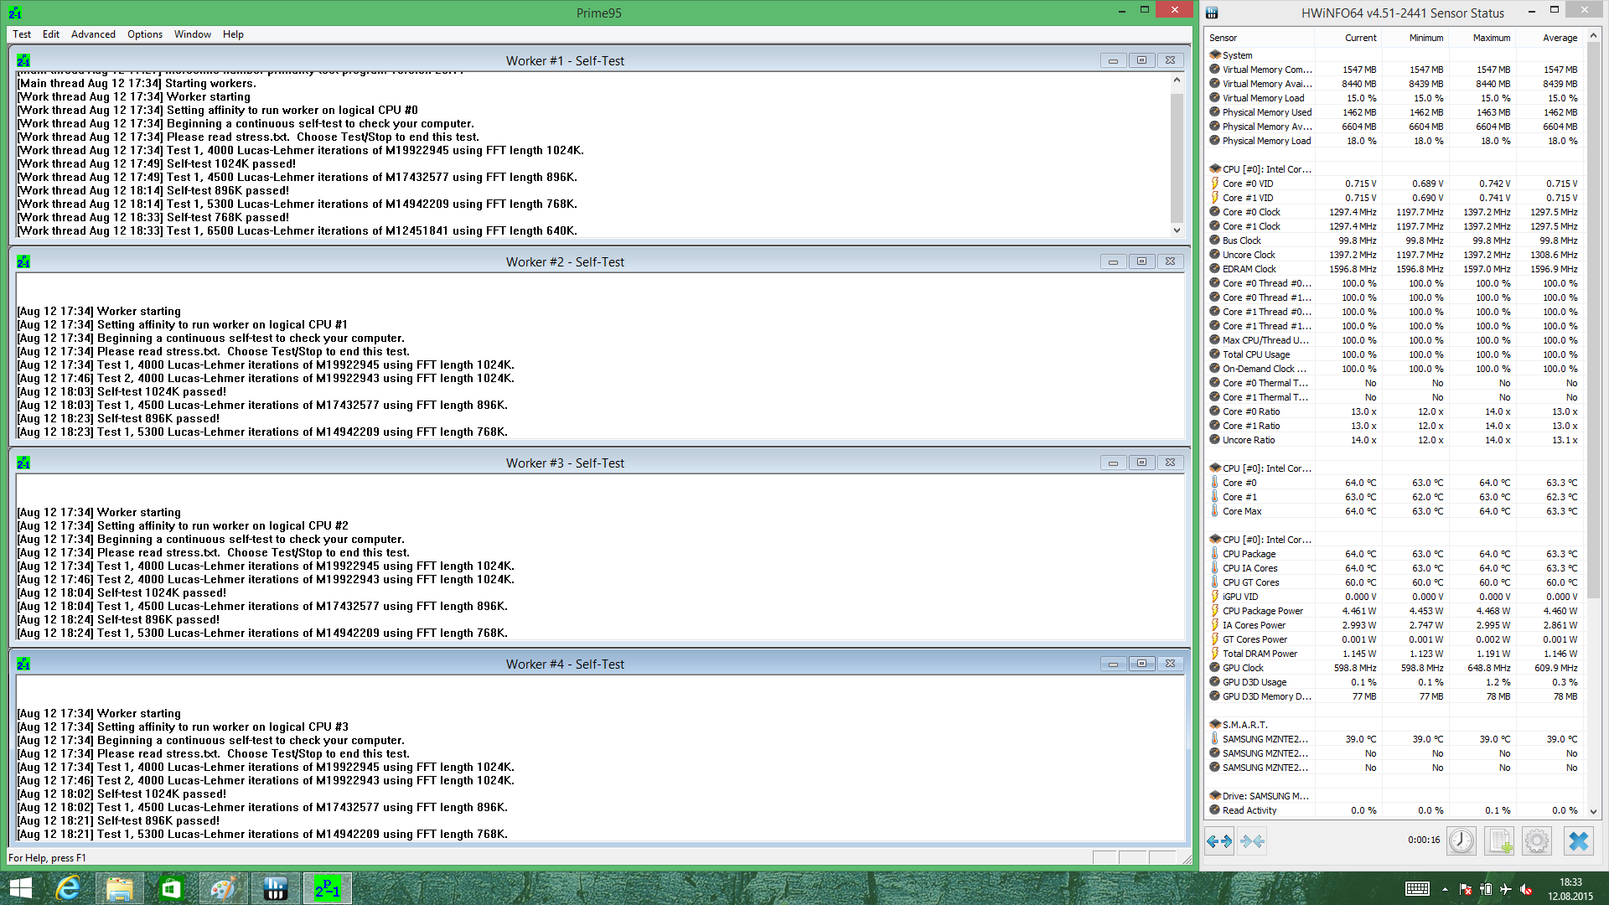Open the Options menu
Viewport: 1609px width, 905px height.
click(x=145, y=34)
